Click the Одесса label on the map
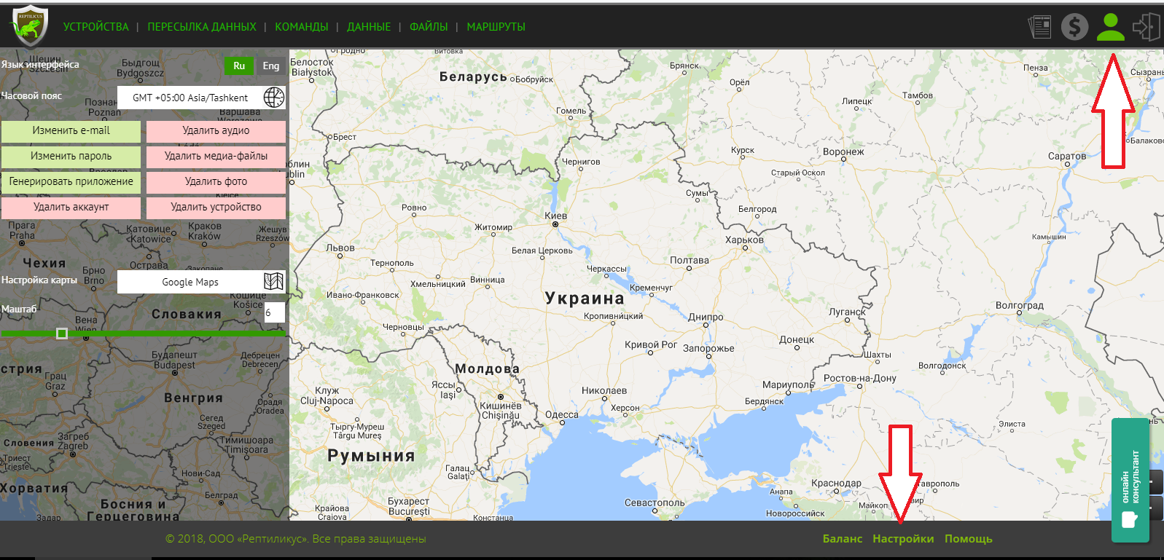This screenshot has width=1164, height=560. pyautogui.click(x=562, y=415)
